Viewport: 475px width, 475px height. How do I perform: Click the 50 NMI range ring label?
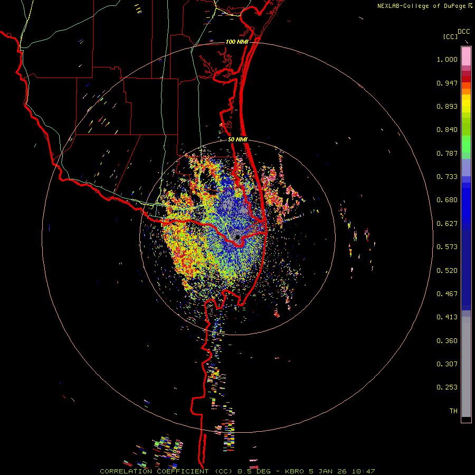(x=237, y=140)
